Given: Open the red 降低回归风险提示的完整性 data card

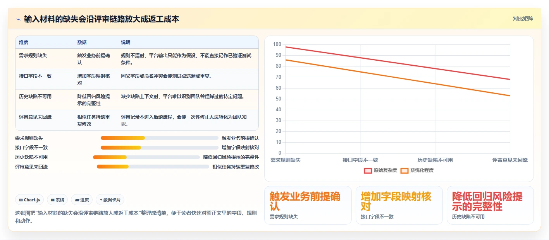Looking at the screenshot, I should (490, 205).
